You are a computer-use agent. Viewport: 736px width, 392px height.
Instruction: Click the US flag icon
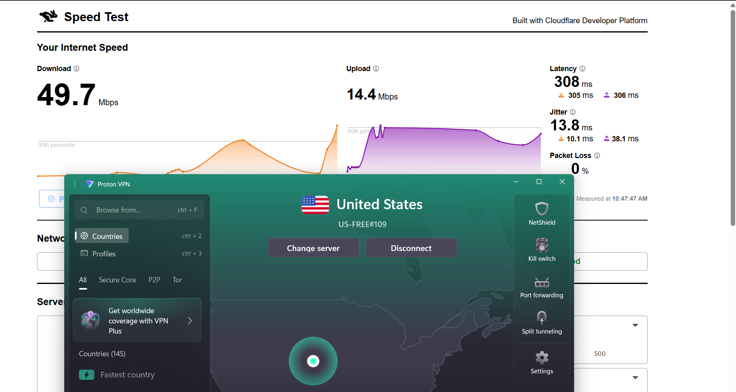(x=315, y=204)
